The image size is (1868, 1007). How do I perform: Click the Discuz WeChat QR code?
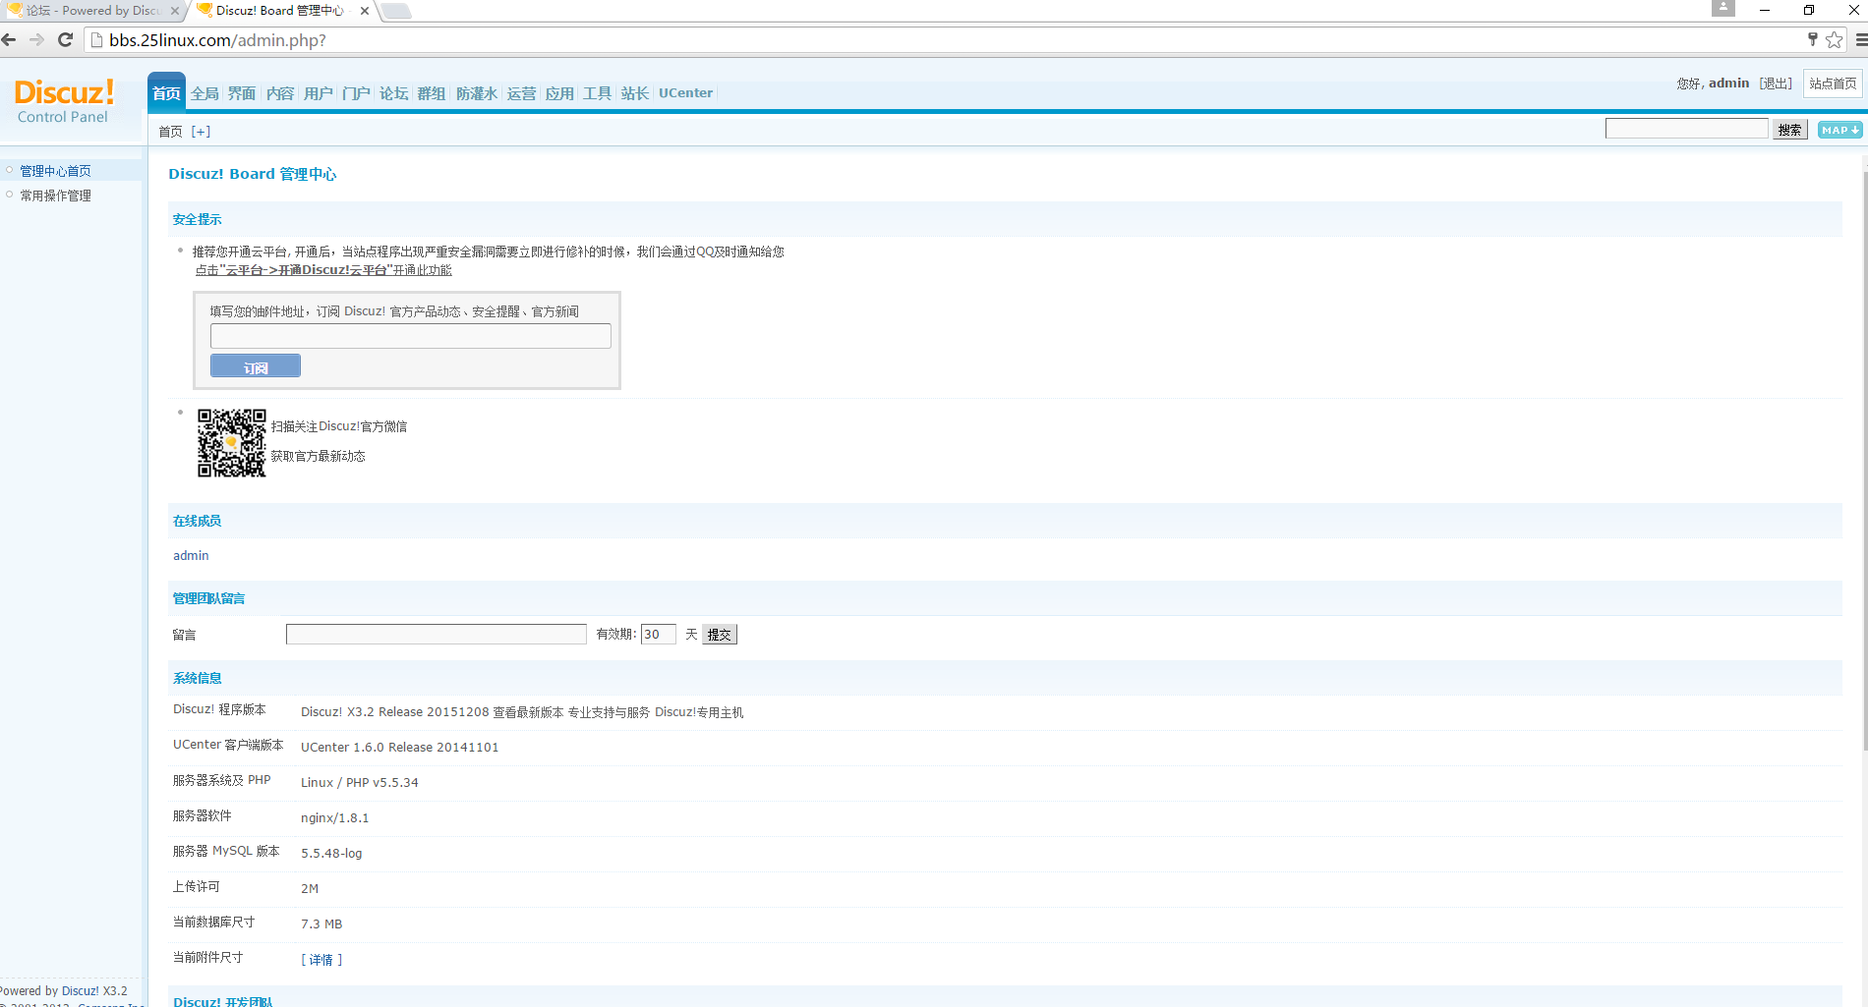(232, 443)
